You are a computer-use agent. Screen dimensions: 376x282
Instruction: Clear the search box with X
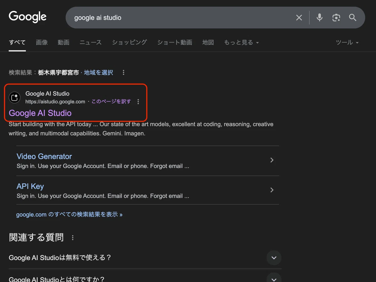299,18
